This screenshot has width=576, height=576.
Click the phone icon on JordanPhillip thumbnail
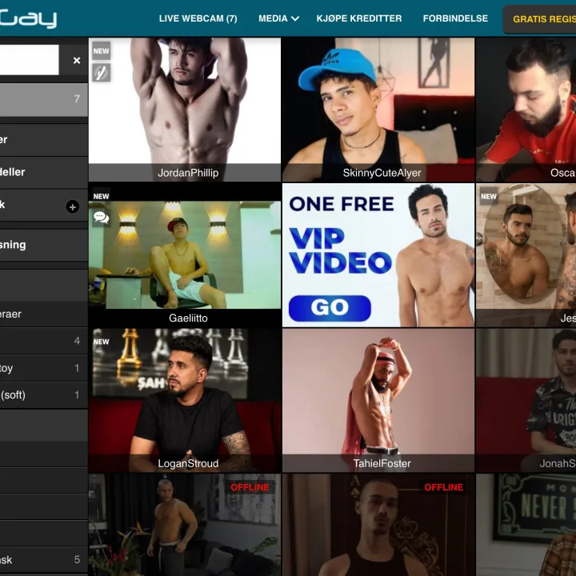(x=101, y=72)
